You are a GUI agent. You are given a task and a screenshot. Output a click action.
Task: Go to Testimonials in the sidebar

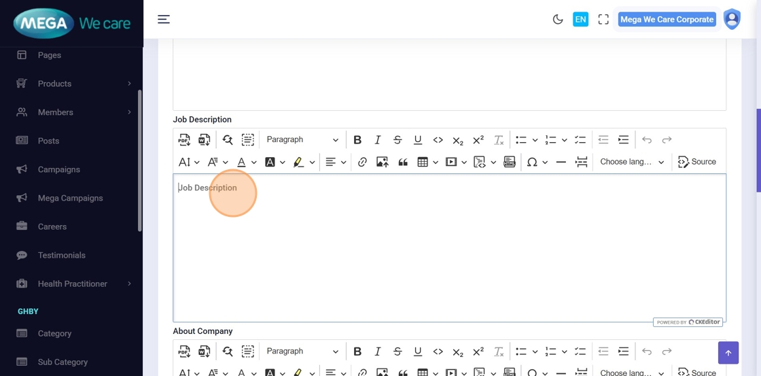61,255
